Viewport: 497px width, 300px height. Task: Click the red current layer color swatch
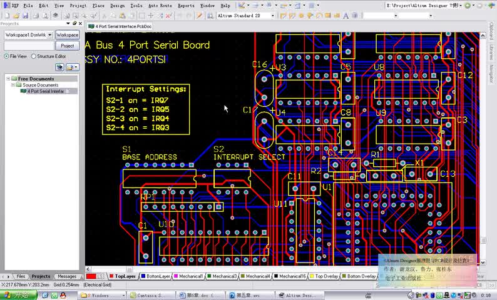click(91, 276)
